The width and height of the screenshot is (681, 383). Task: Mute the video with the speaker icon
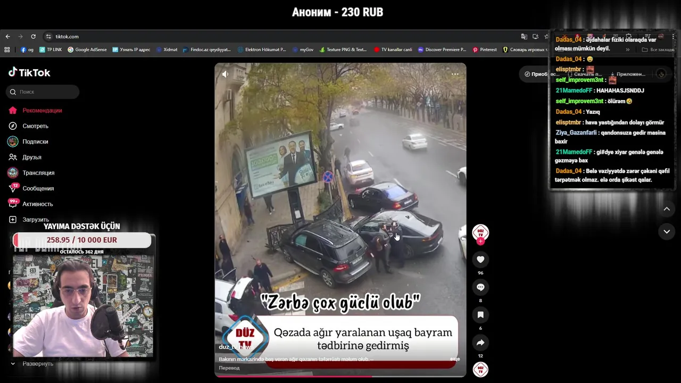coord(225,74)
